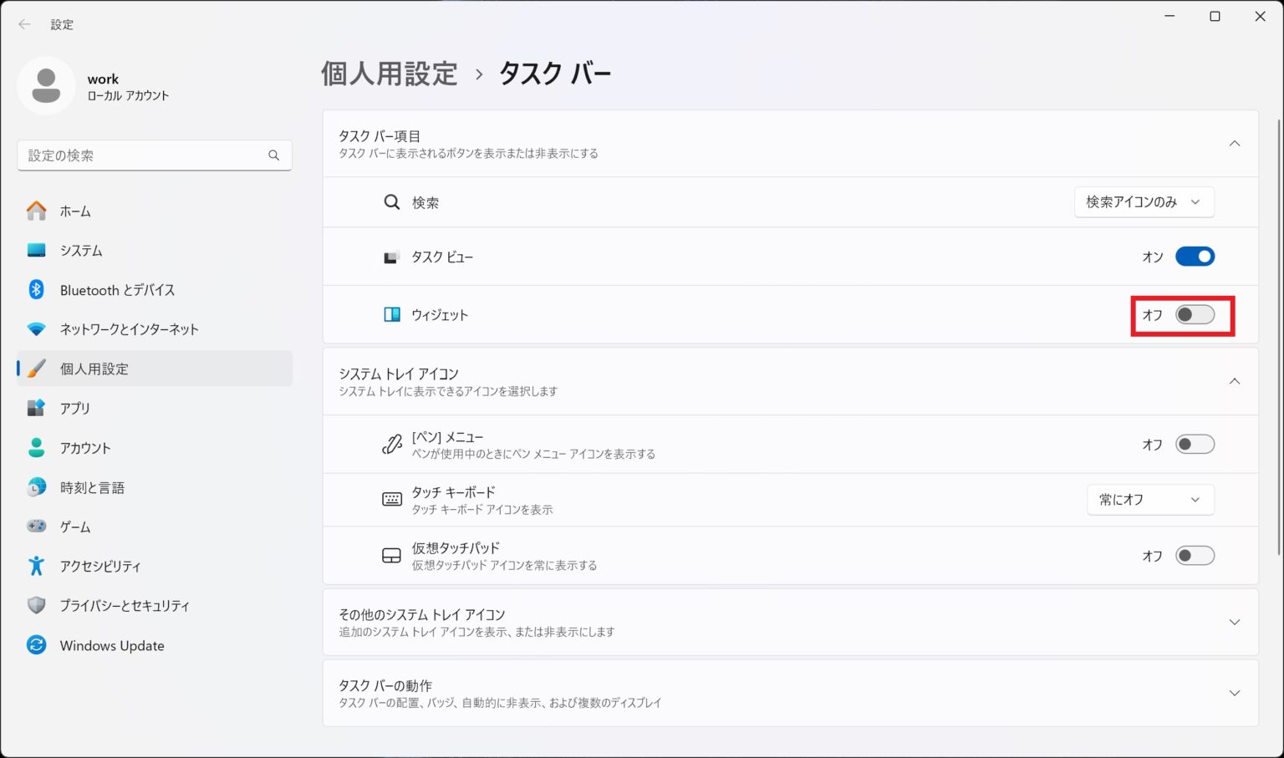Click the work account avatar picture
This screenshot has width=1284, height=758.
tap(46, 86)
